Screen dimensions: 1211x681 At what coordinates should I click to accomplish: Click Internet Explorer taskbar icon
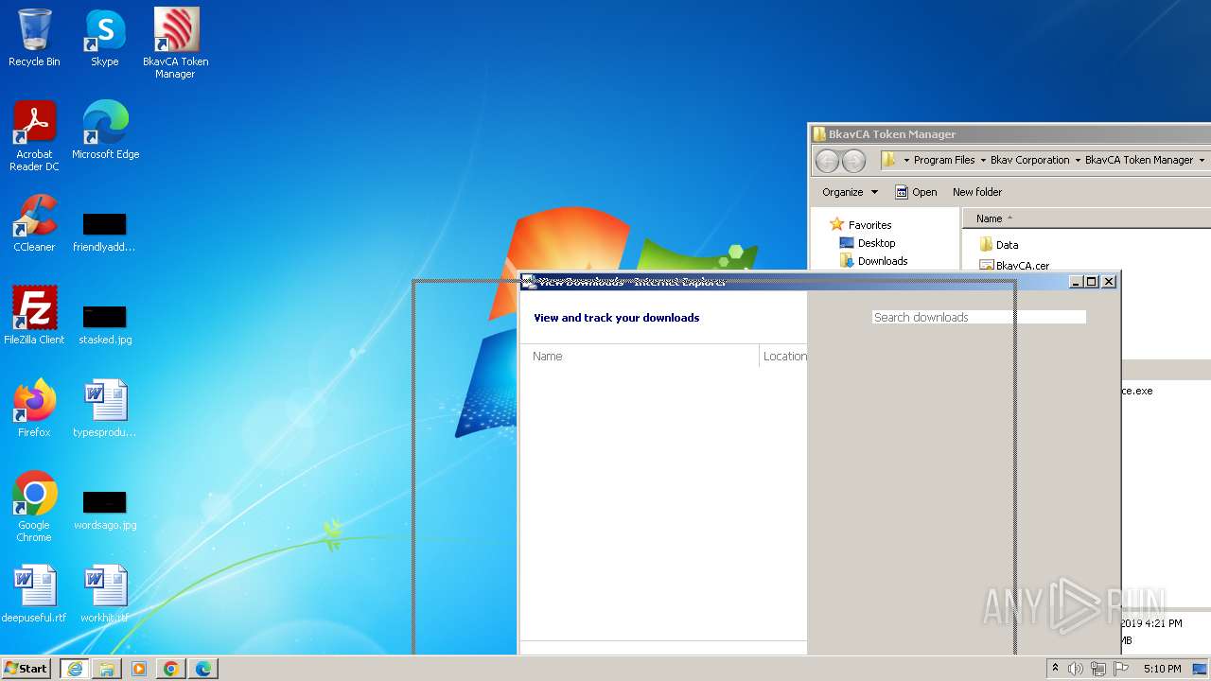click(75, 669)
